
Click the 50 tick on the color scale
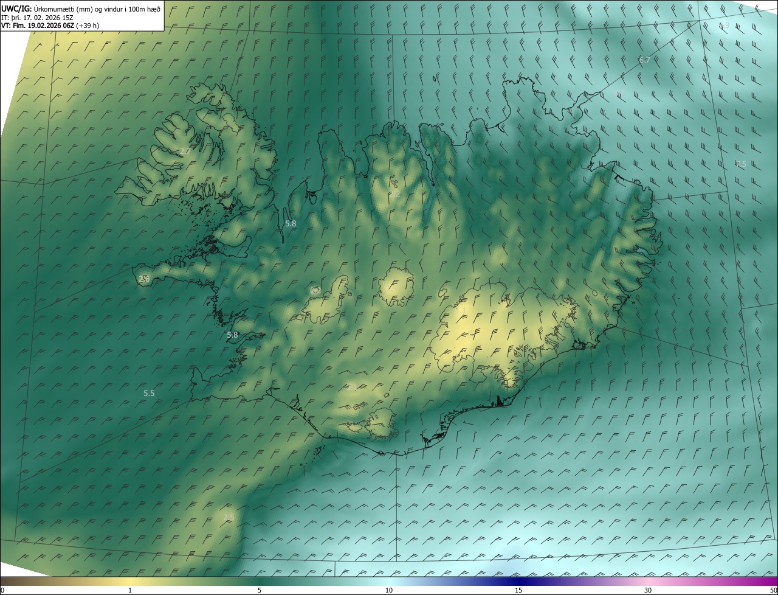(x=774, y=590)
